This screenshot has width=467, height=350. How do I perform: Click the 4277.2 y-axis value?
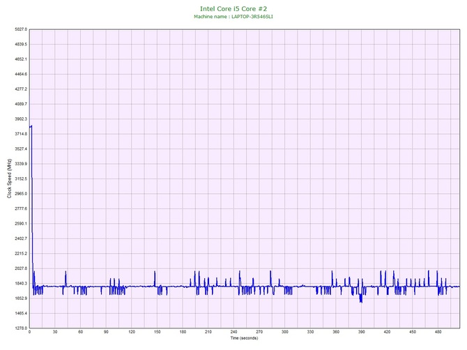[x=21, y=89]
